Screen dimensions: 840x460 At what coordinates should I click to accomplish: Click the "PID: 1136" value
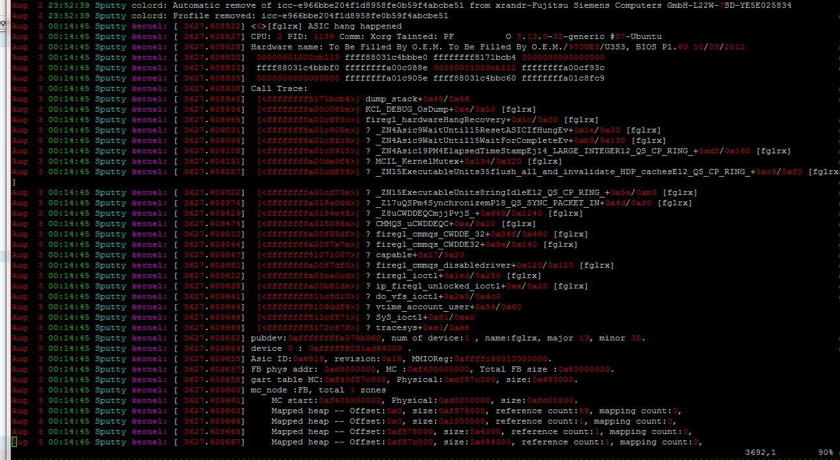click(310, 36)
